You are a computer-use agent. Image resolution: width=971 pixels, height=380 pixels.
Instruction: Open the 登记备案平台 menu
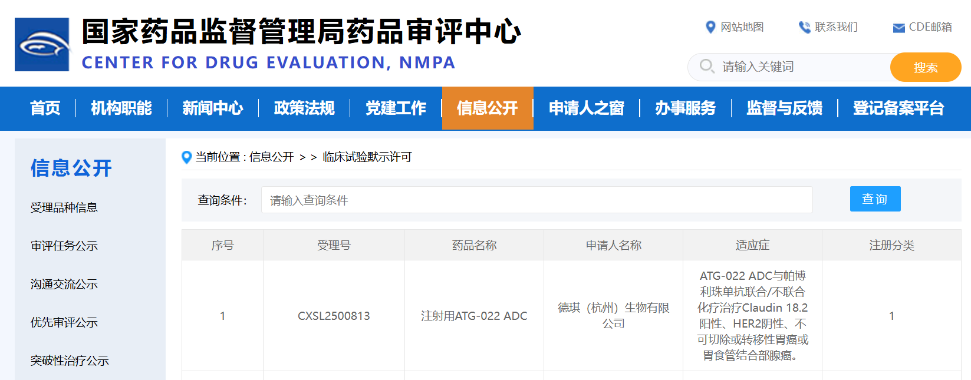(x=898, y=108)
